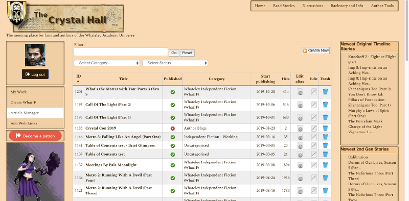Toggle published state for article 1201
The width and height of the screenshot is (409, 201).
point(172,92)
